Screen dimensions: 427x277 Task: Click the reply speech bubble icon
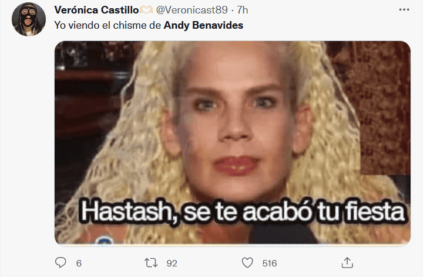[60, 262]
